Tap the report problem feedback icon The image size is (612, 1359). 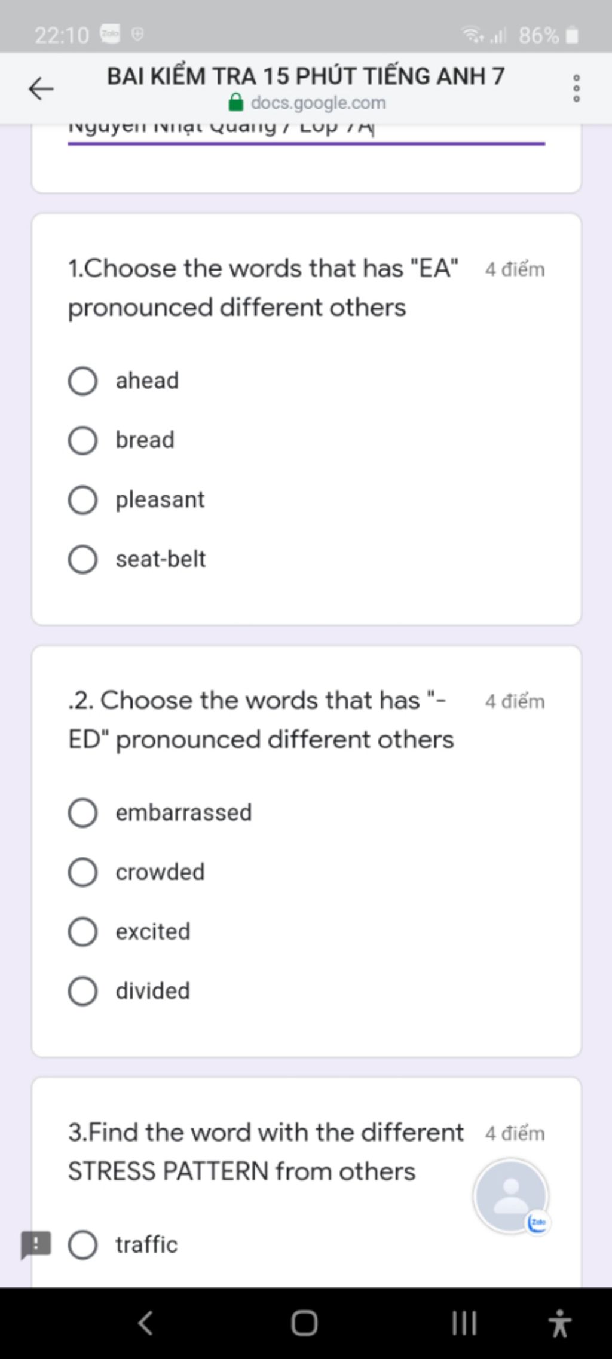coord(36,1245)
